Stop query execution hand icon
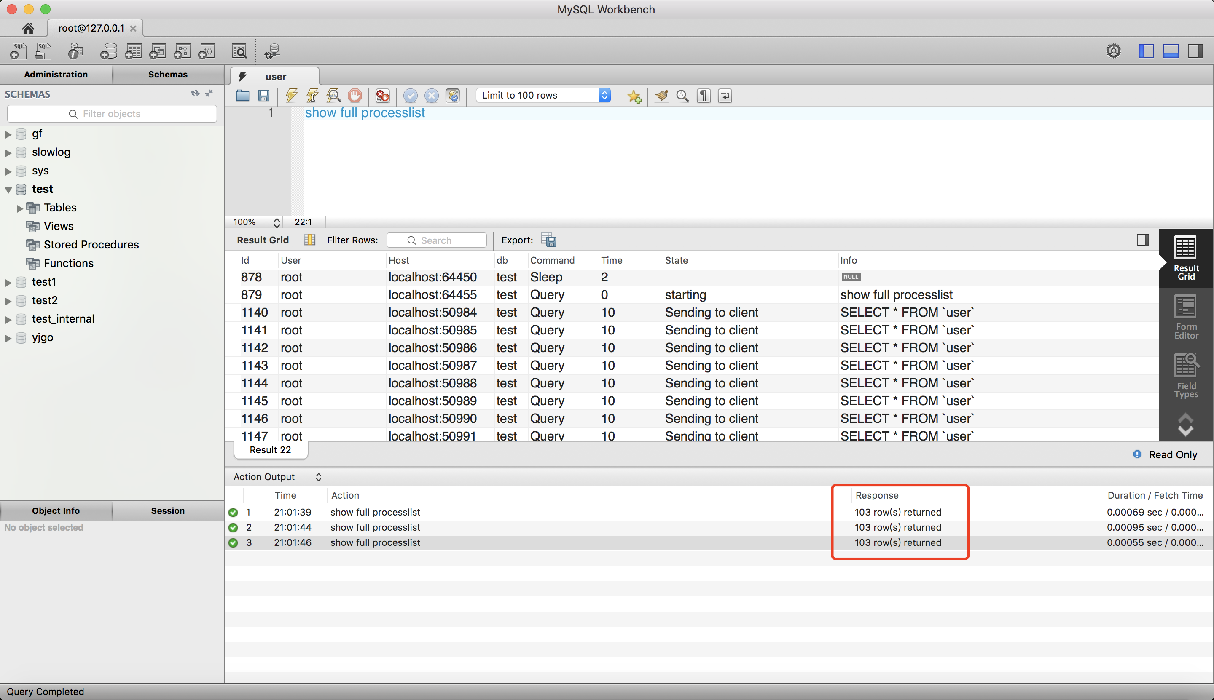The height and width of the screenshot is (700, 1214). (355, 95)
